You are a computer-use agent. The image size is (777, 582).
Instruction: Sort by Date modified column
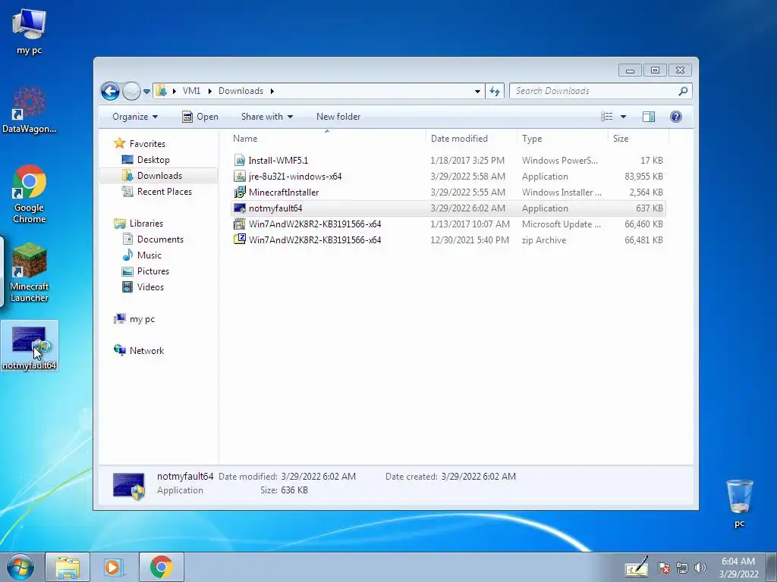470,139
